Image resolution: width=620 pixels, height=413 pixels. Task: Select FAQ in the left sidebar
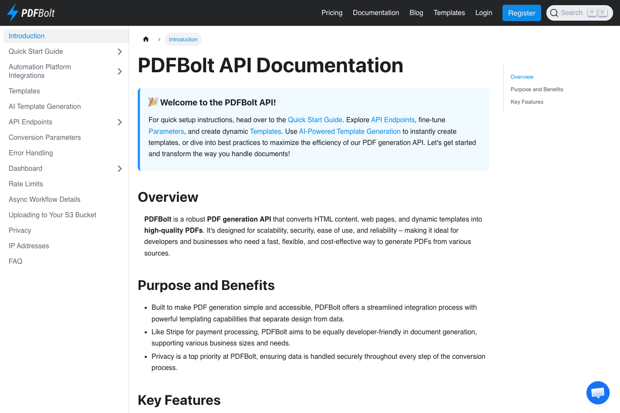click(x=15, y=261)
